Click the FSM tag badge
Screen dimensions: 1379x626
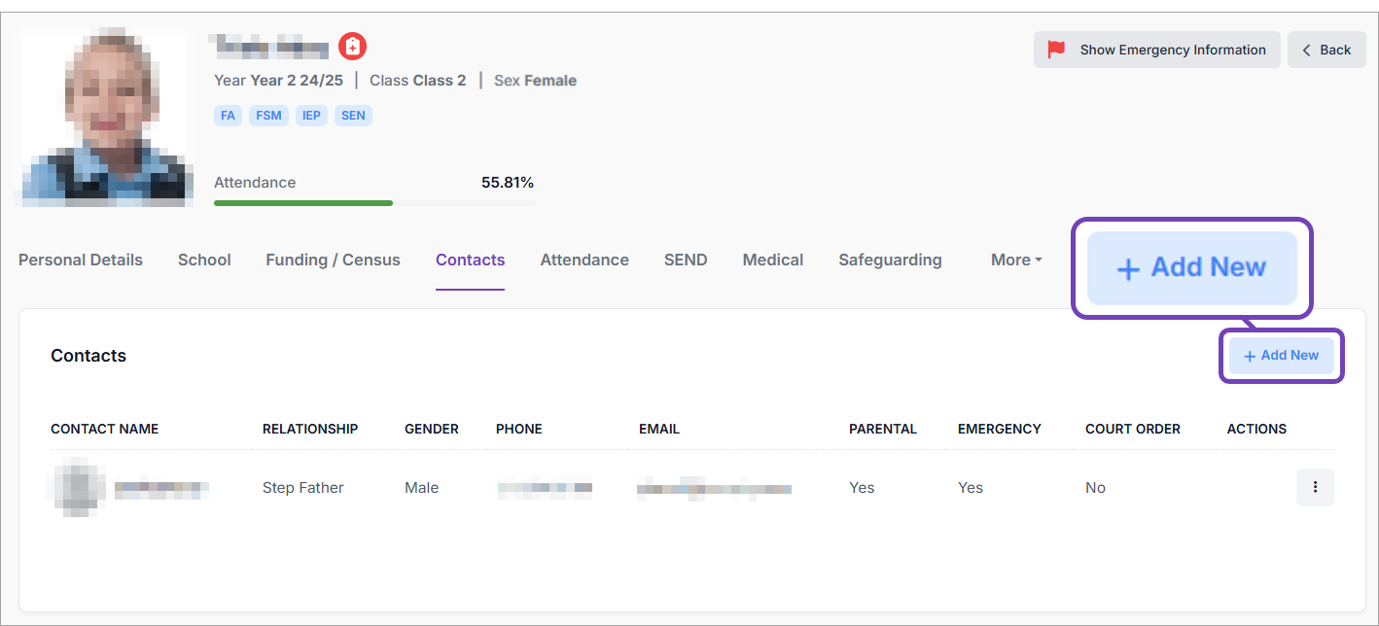pos(268,116)
